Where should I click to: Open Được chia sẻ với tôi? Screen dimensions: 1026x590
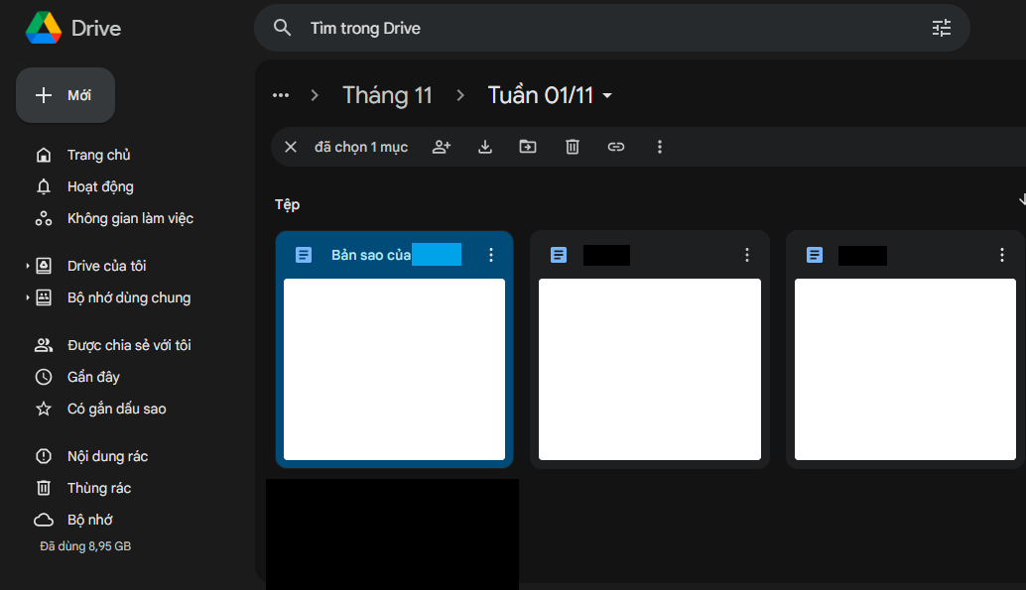[128, 345]
